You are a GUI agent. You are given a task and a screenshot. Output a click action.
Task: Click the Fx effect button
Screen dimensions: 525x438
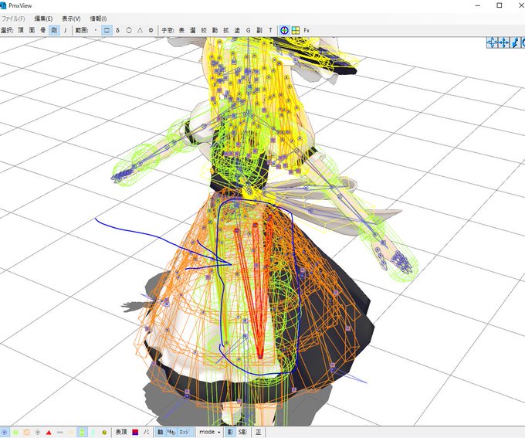(307, 30)
